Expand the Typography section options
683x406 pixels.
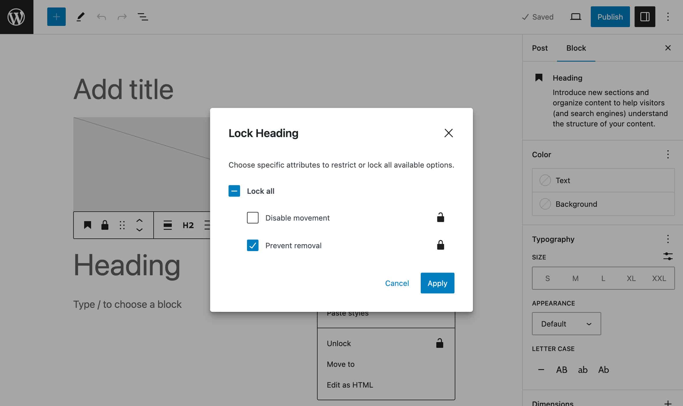(667, 239)
